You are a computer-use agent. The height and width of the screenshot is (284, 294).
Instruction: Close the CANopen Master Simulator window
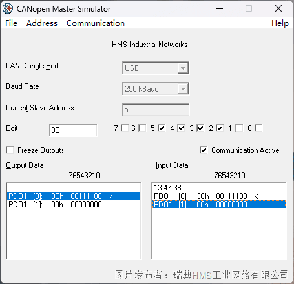pos(278,8)
